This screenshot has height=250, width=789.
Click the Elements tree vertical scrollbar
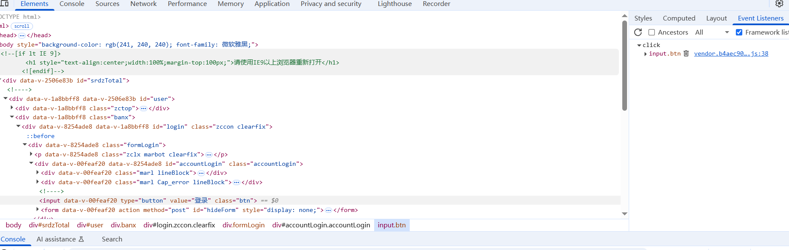point(624,64)
